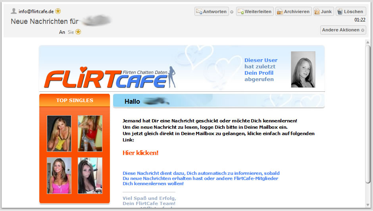Screen dimensions: 373x211
Task: Open the Andere Aktionen dropdown
Action: click(343, 30)
